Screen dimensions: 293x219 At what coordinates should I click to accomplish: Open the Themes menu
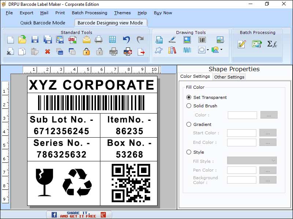coord(122,13)
